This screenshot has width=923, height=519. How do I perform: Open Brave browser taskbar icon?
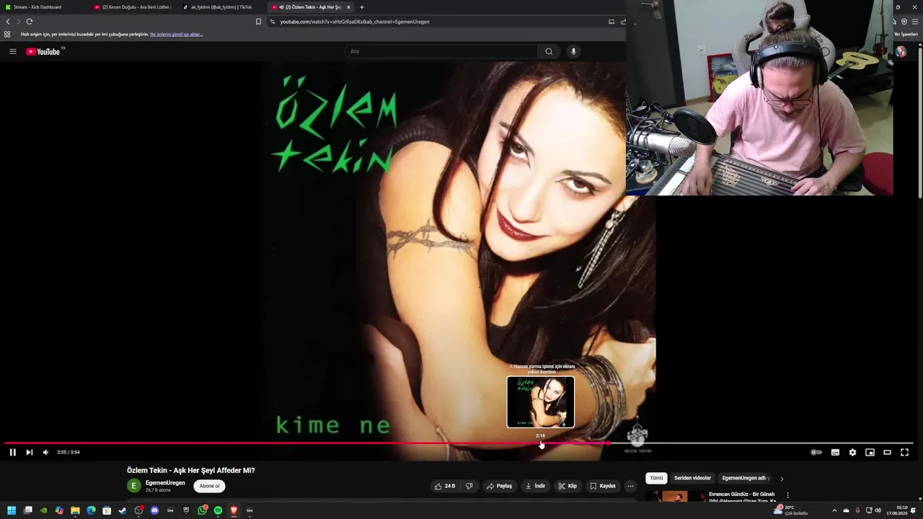tap(234, 510)
